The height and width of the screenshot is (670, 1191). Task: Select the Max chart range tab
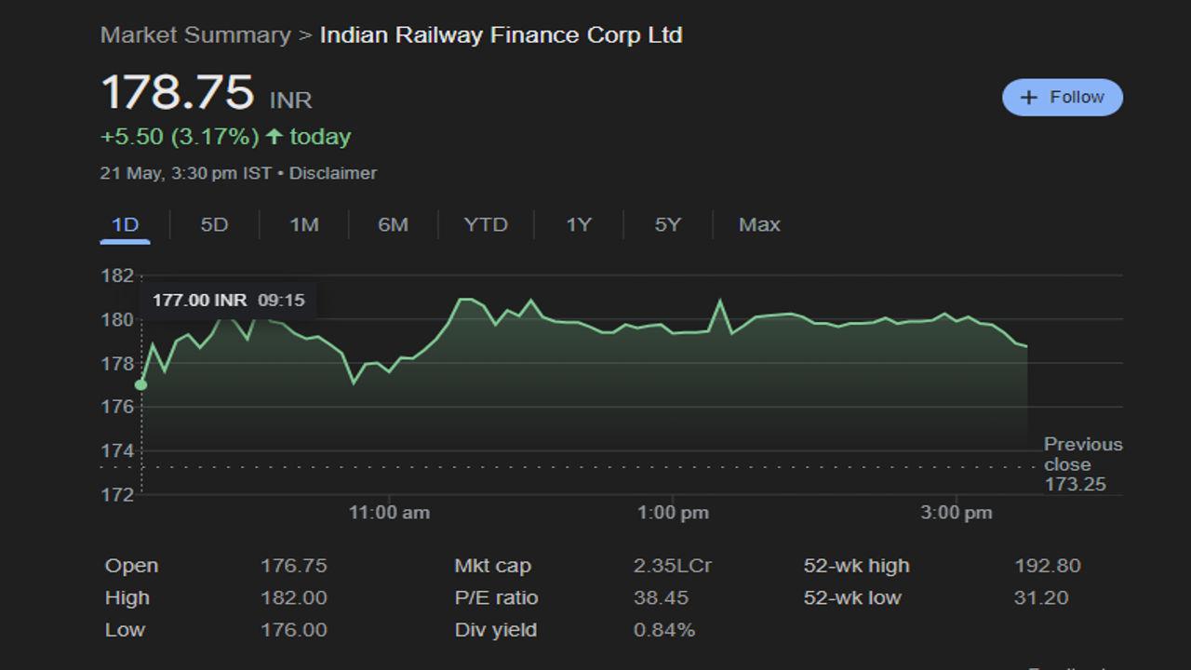759,224
